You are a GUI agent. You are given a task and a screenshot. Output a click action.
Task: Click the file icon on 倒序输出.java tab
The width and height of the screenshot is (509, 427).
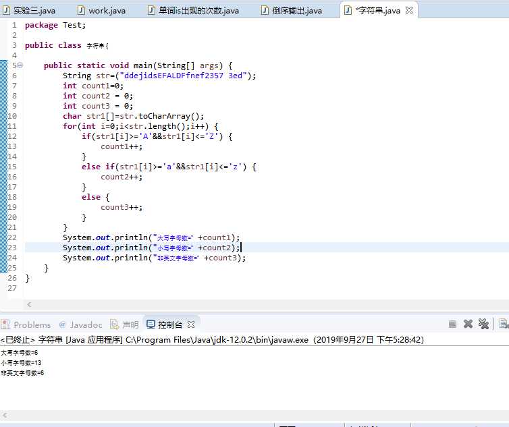[x=265, y=10]
